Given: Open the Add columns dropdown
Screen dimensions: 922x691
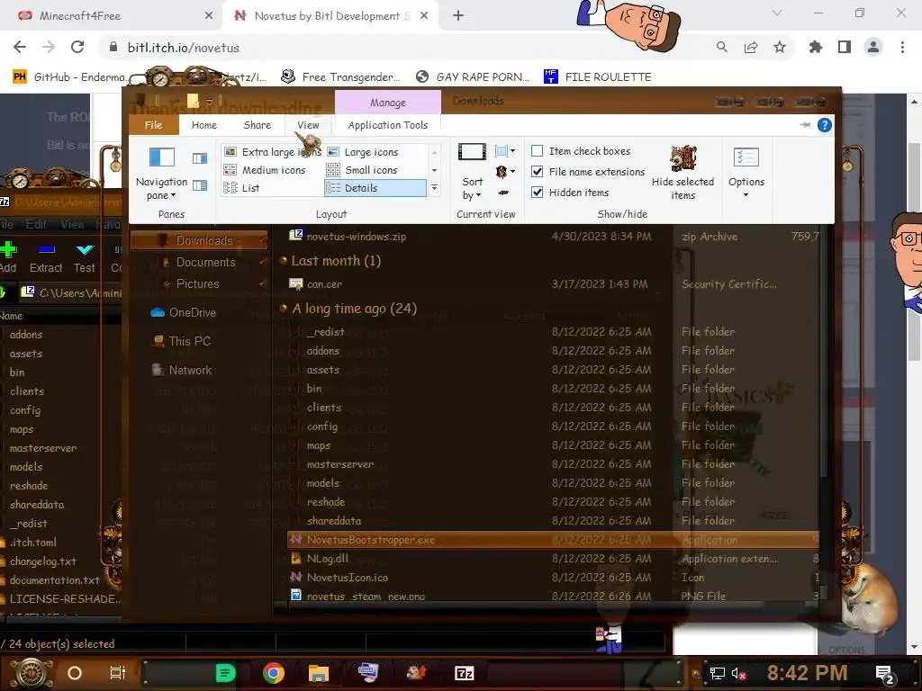Looking at the screenshot, I should 505,172.
